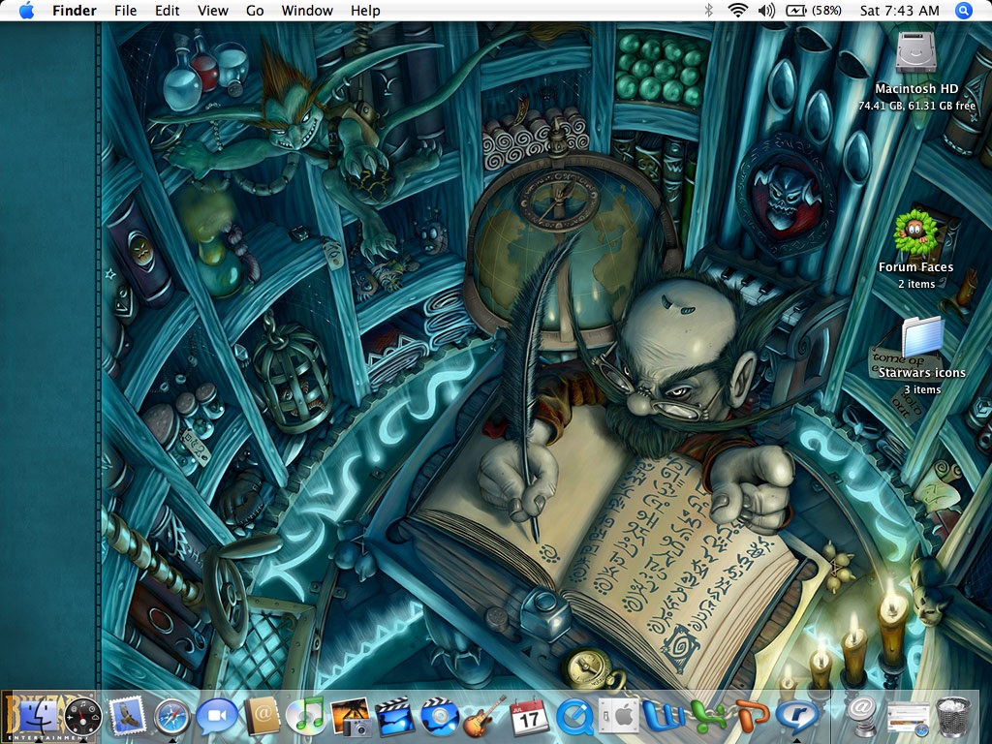Open the File menu
The height and width of the screenshot is (744, 992).
point(125,11)
